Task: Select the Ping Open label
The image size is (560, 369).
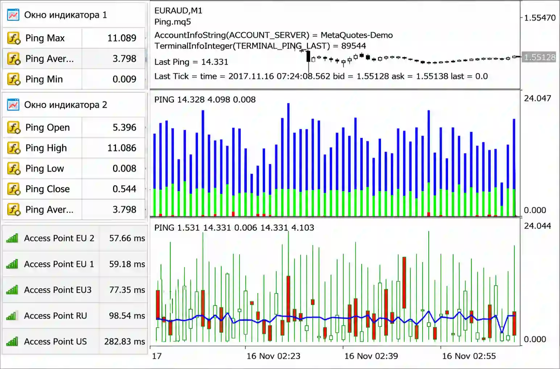Action: tap(47, 128)
